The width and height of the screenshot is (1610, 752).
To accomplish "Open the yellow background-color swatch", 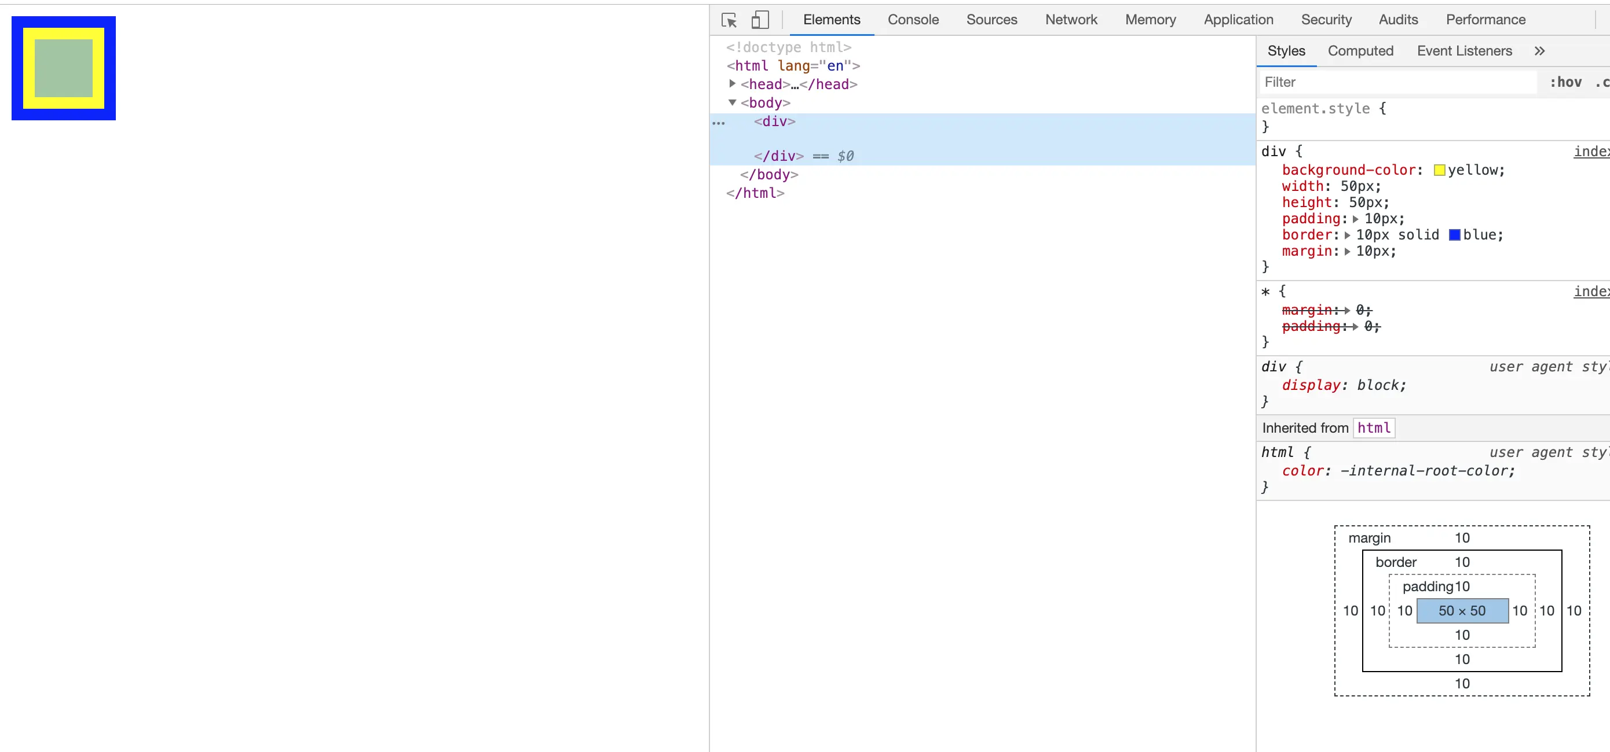I will pos(1439,171).
